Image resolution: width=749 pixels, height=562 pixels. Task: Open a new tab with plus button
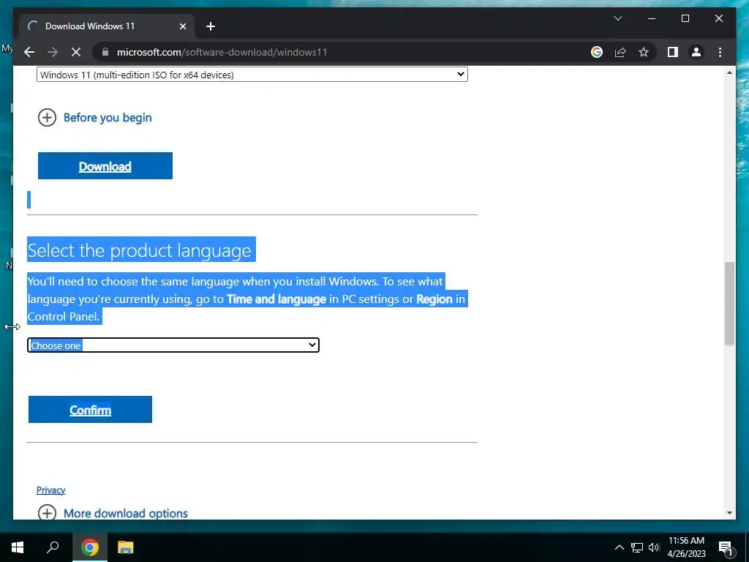pos(211,26)
